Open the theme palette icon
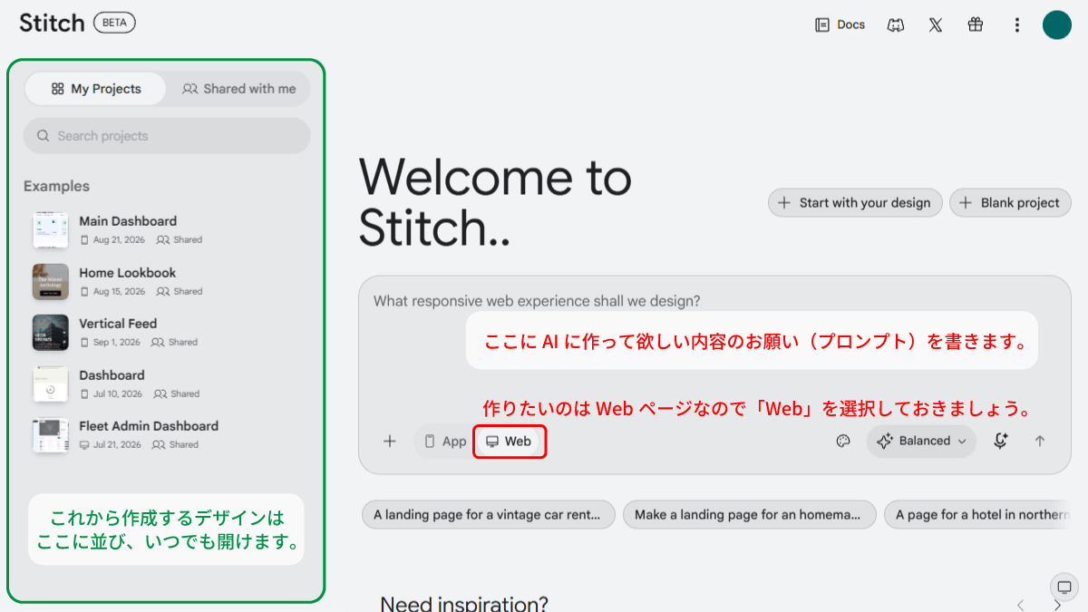Screen dimensions: 1088x612 [843, 442]
